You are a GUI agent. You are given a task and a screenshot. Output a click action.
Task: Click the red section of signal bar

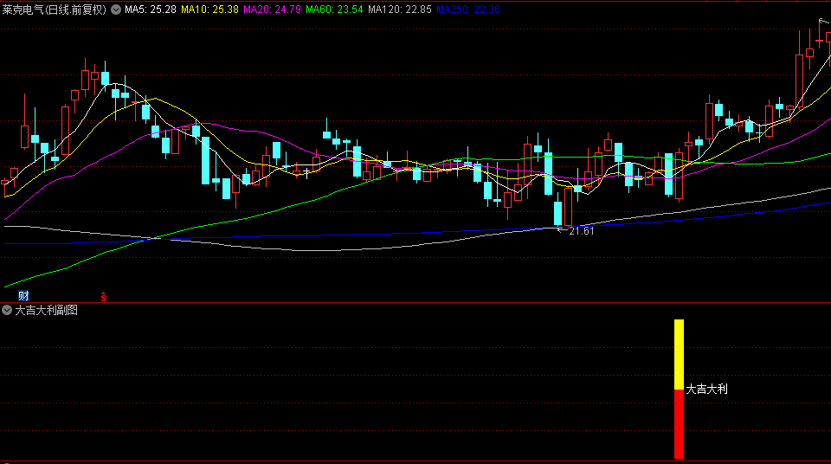coord(679,424)
